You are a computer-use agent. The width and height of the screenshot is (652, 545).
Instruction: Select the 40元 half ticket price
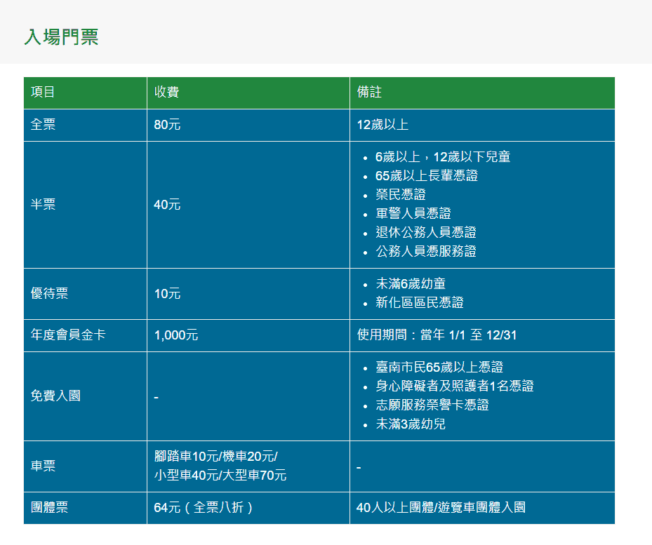(x=167, y=205)
